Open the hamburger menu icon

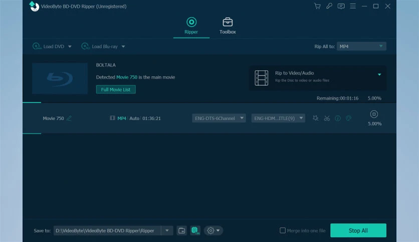pyautogui.click(x=353, y=6)
